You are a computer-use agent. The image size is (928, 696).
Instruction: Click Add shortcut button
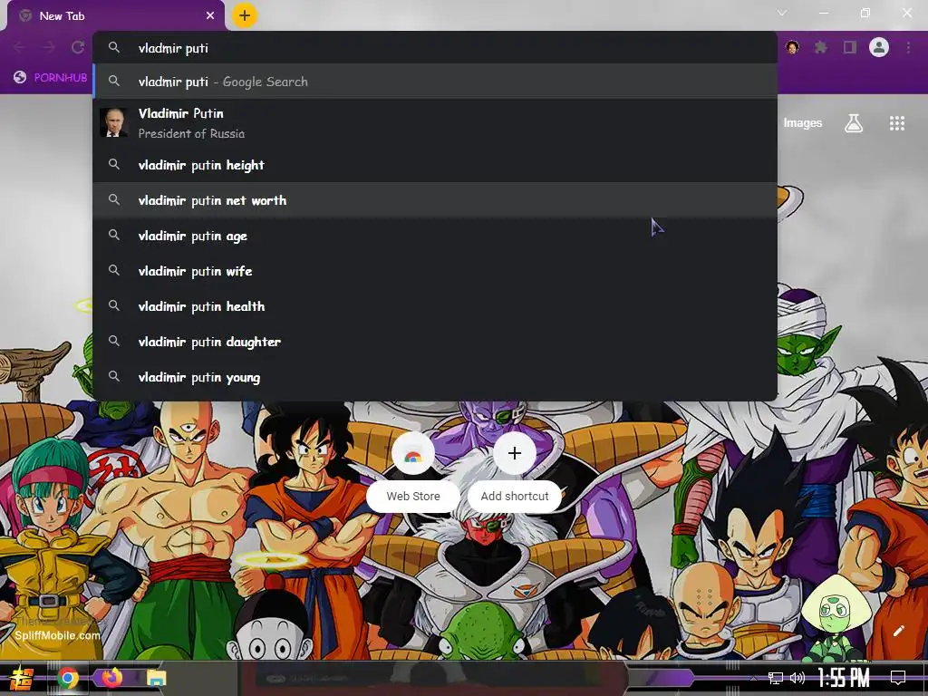coord(515,471)
